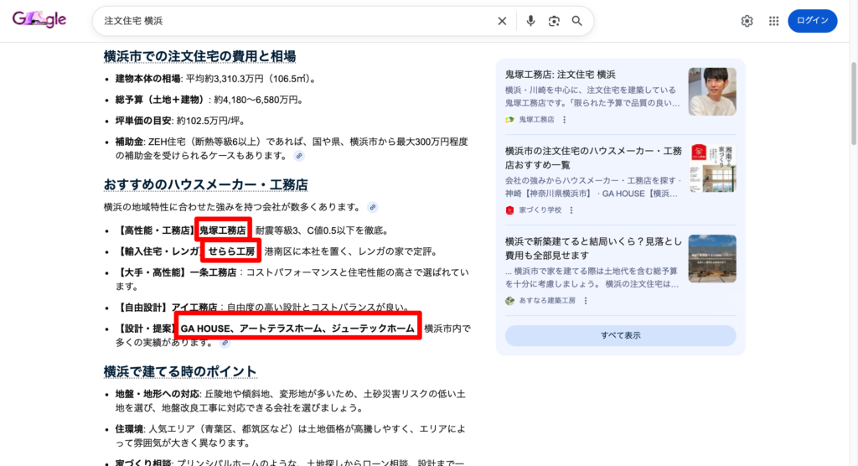Viewport: 858px width, 466px height.
Task: Open source link icon after 数多くあります
Action: click(x=373, y=208)
